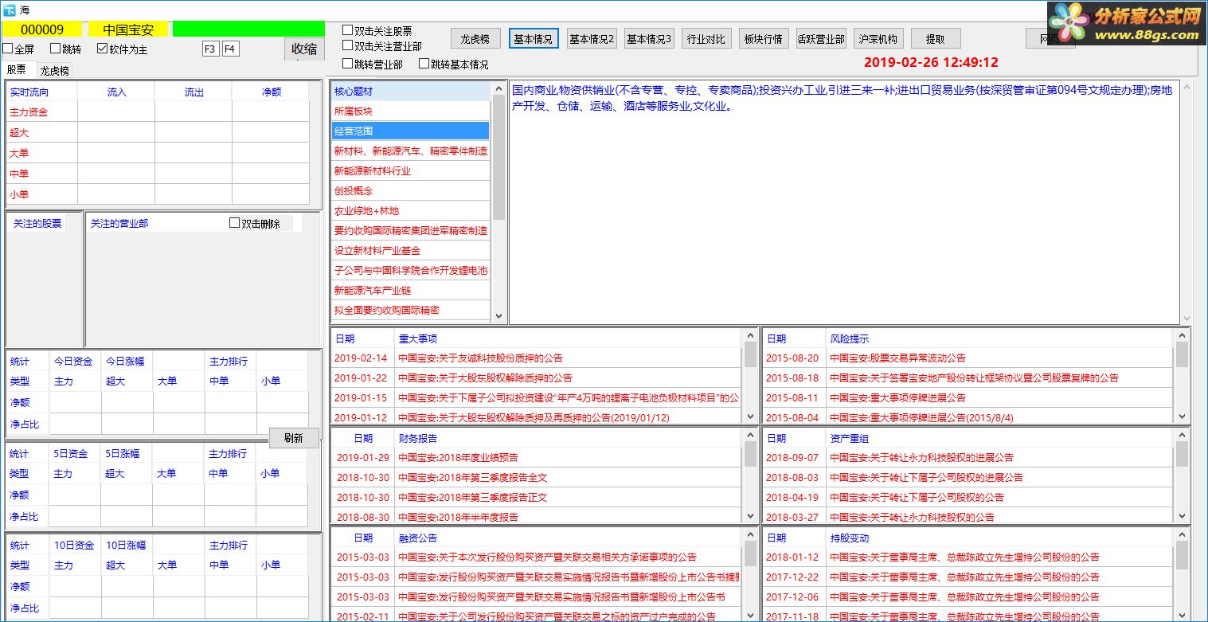Click the 提取 button

click(x=936, y=38)
